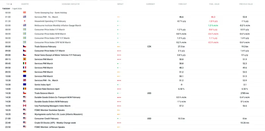265x131 pixels.
Task: Select the Durable Goods Orders Ex-Transport row
Action: [132, 97]
